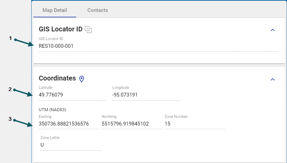
Task: Select the Map Detail tab
Action: (x=55, y=10)
